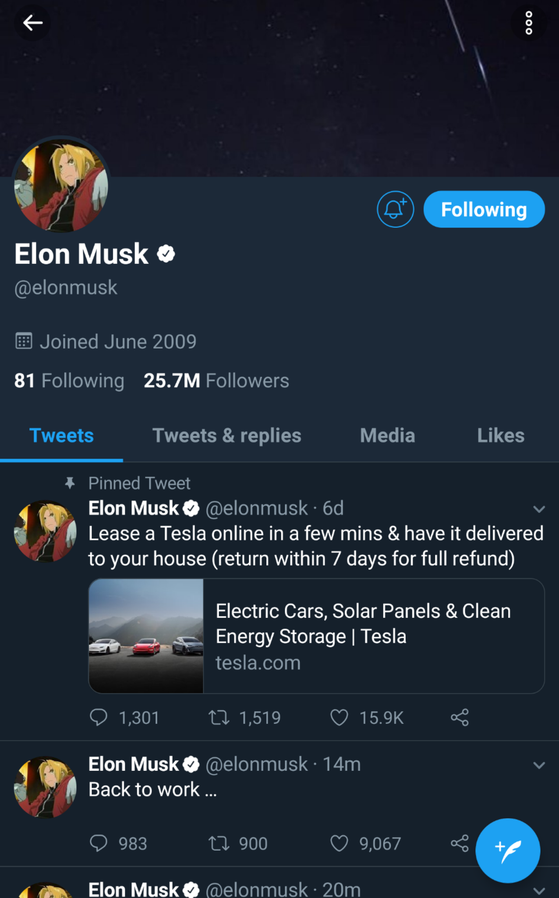Open the Media tab
Viewport: 559px width, 898px height.
tap(387, 436)
